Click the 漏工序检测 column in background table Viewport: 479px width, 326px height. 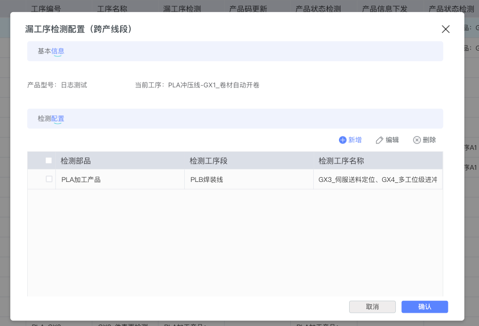click(182, 9)
